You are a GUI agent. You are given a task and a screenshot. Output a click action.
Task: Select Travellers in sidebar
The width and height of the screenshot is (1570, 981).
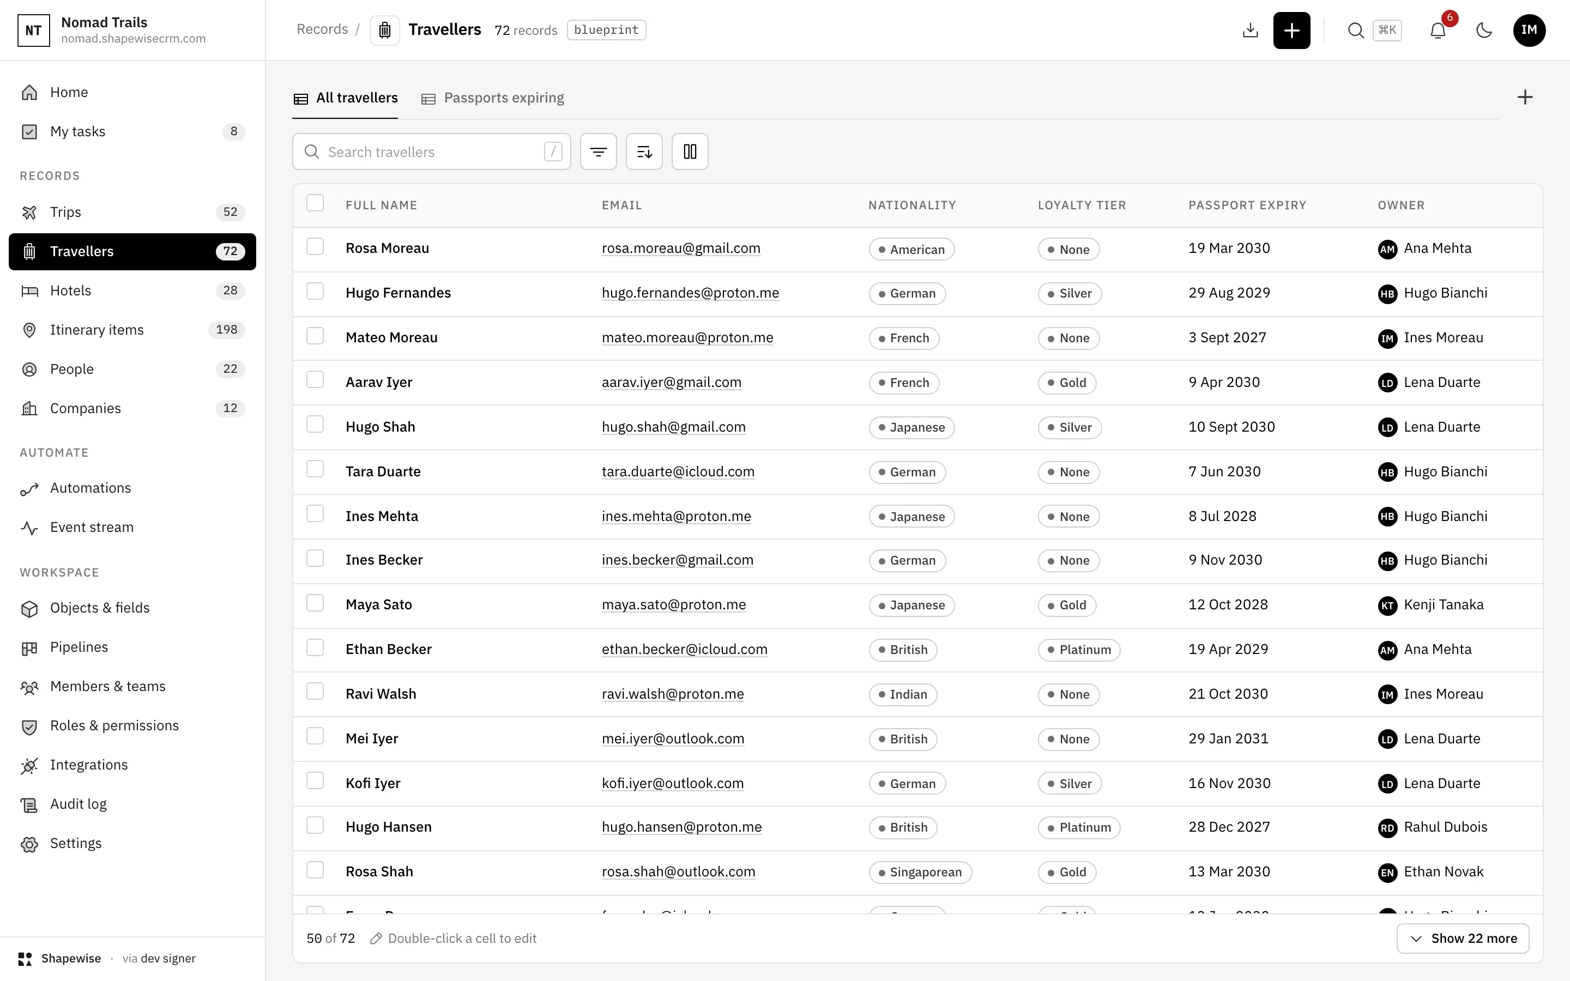(x=132, y=252)
